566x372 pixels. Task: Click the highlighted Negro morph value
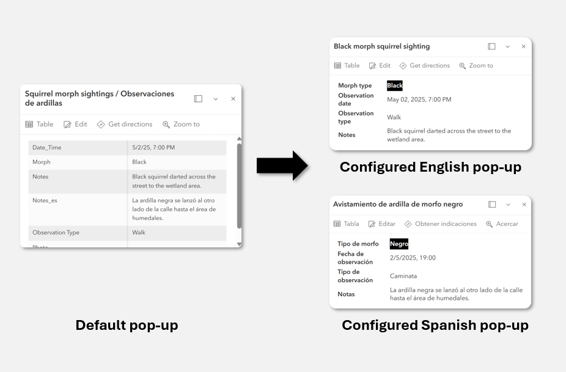[399, 244]
